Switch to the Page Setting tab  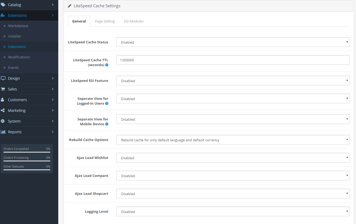click(x=105, y=21)
